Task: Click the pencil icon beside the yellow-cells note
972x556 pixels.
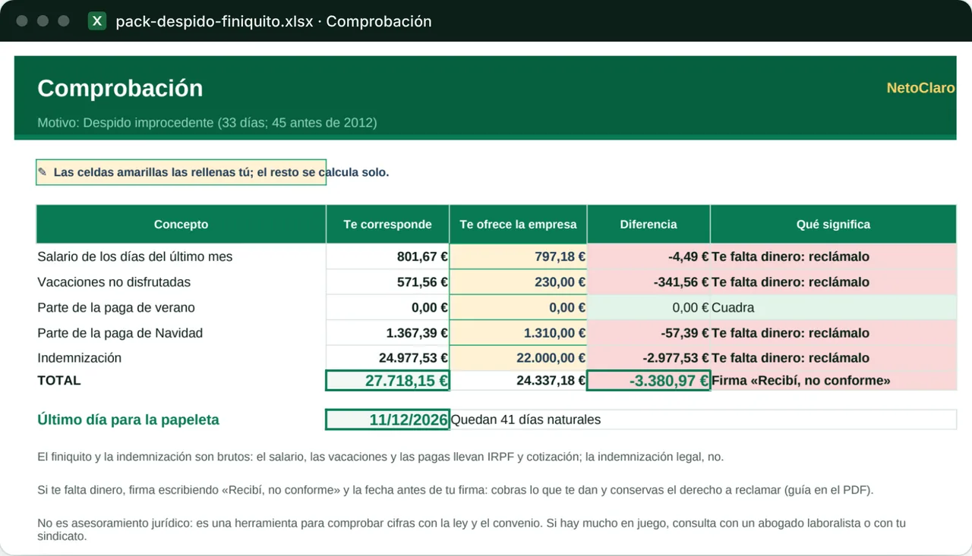Action: [43, 172]
